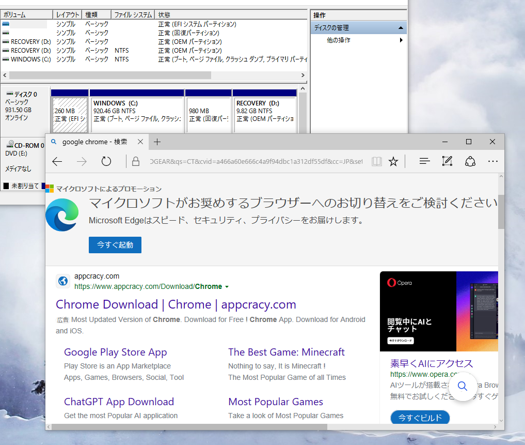Open a new tab with the plus button

pos(157,142)
